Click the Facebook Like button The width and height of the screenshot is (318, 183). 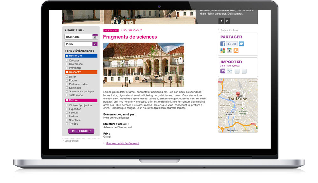pos(232,44)
